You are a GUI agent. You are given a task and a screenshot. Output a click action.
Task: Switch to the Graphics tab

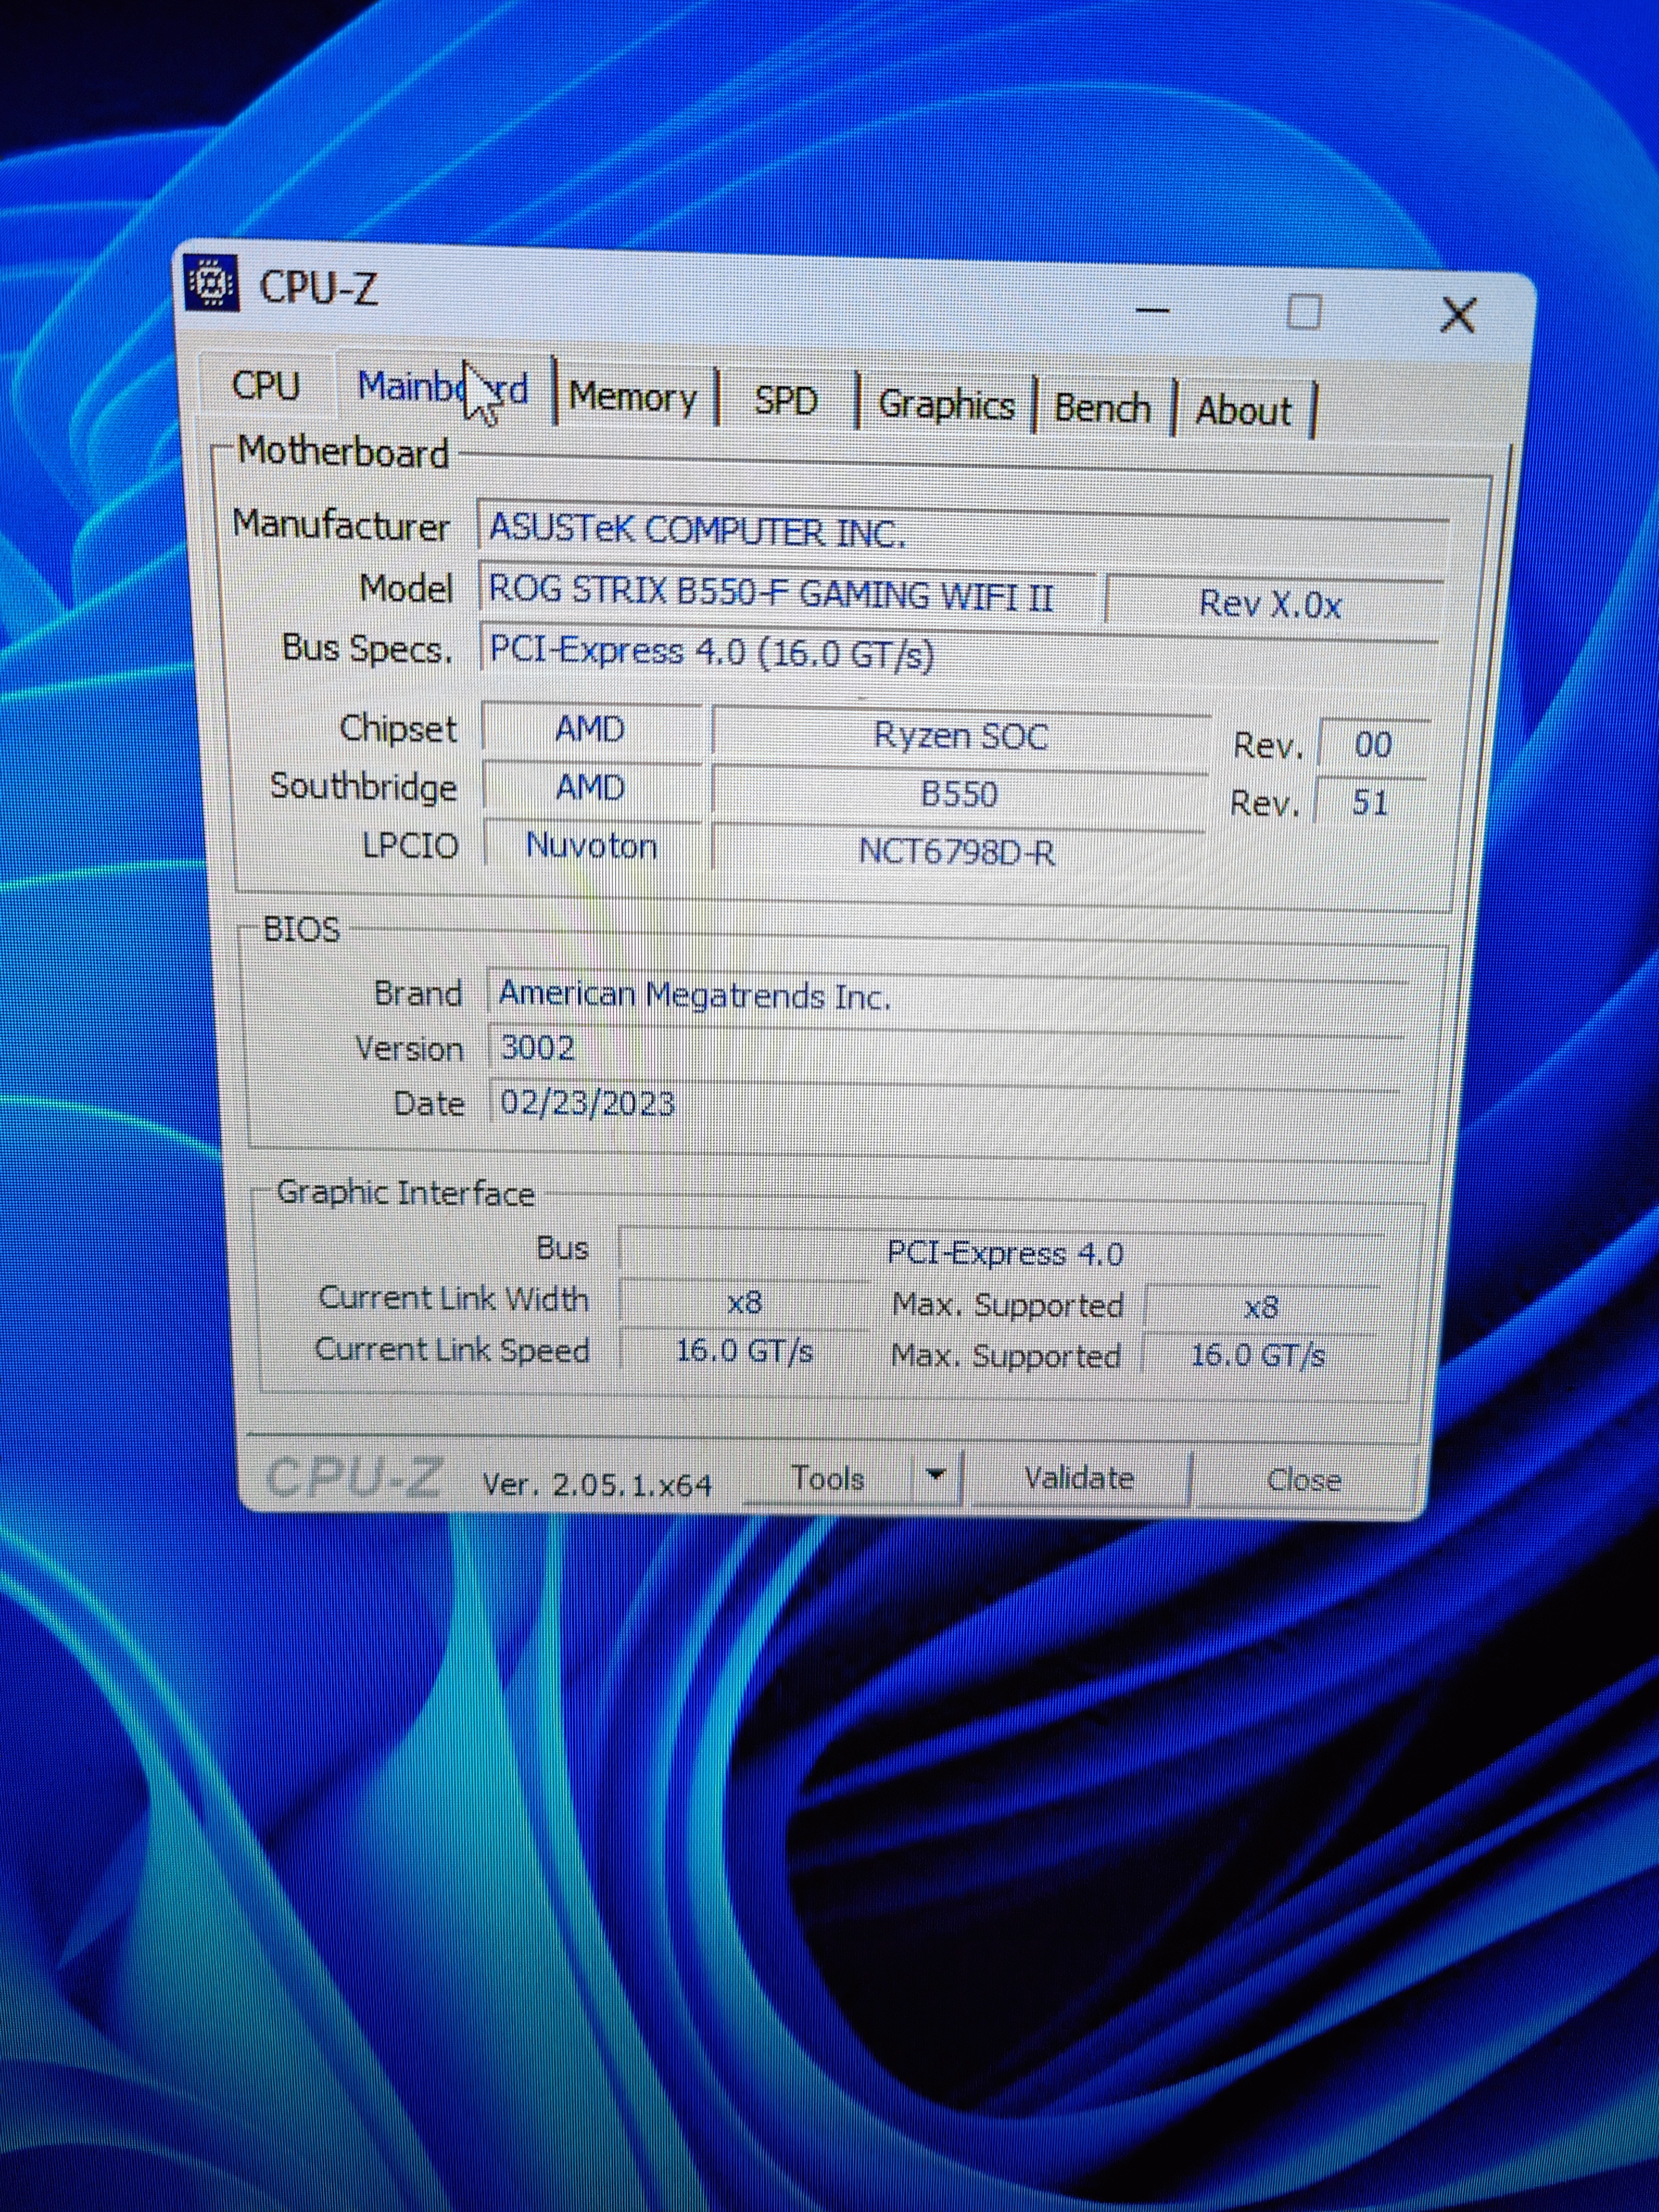tap(945, 405)
